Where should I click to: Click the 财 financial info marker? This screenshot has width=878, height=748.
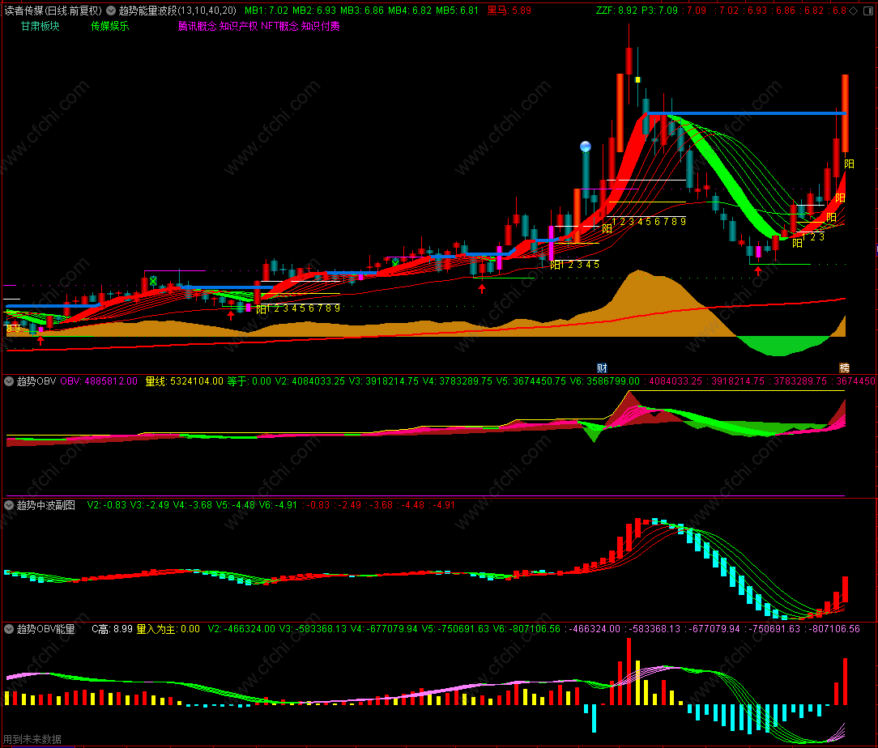click(602, 368)
